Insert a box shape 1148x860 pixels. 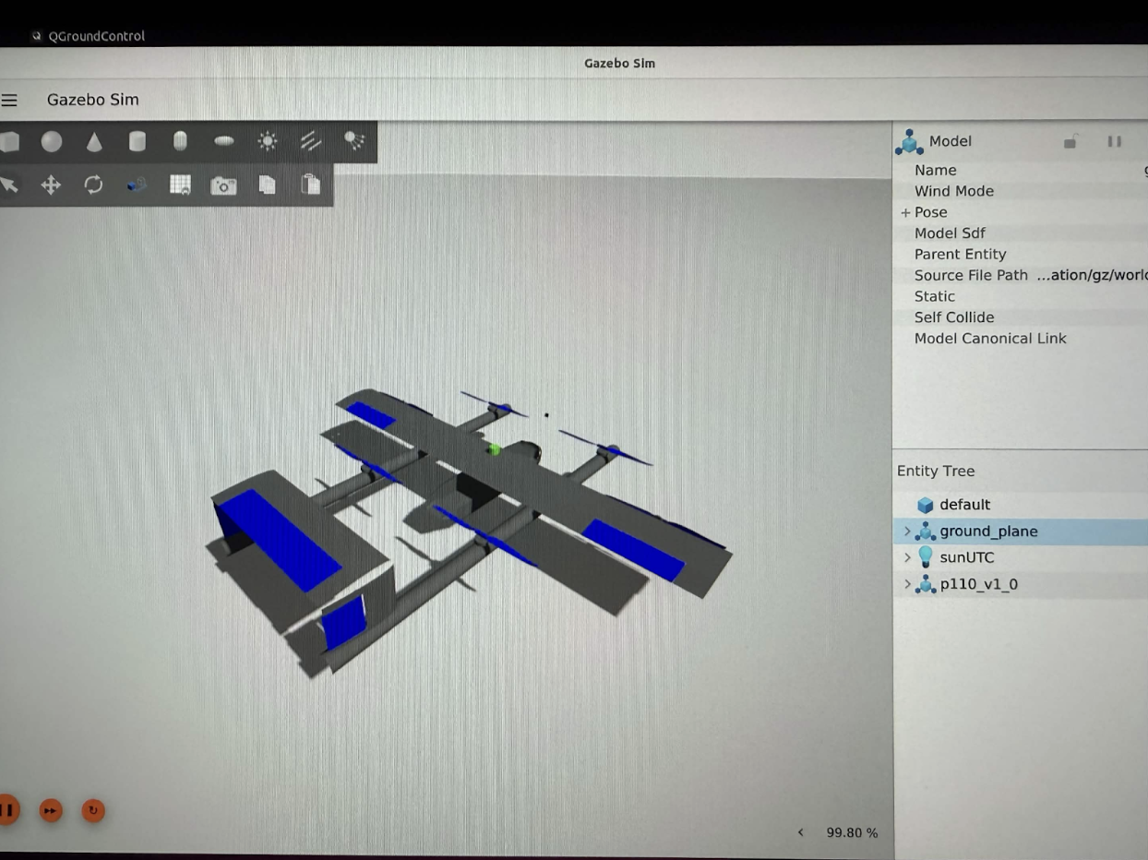pyautogui.click(x=9, y=141)
